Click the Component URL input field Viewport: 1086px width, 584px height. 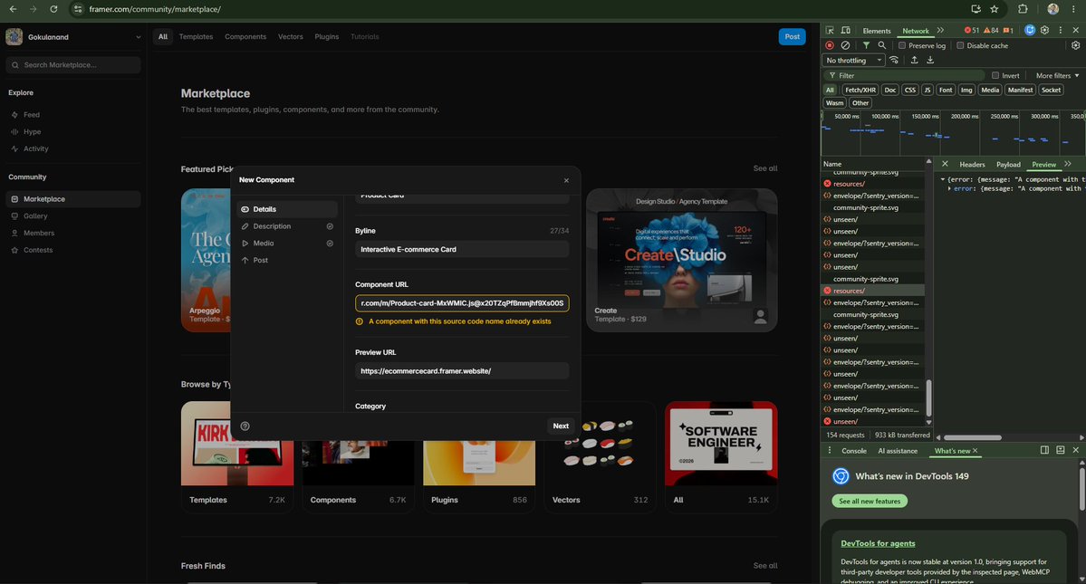coord(462,303)
